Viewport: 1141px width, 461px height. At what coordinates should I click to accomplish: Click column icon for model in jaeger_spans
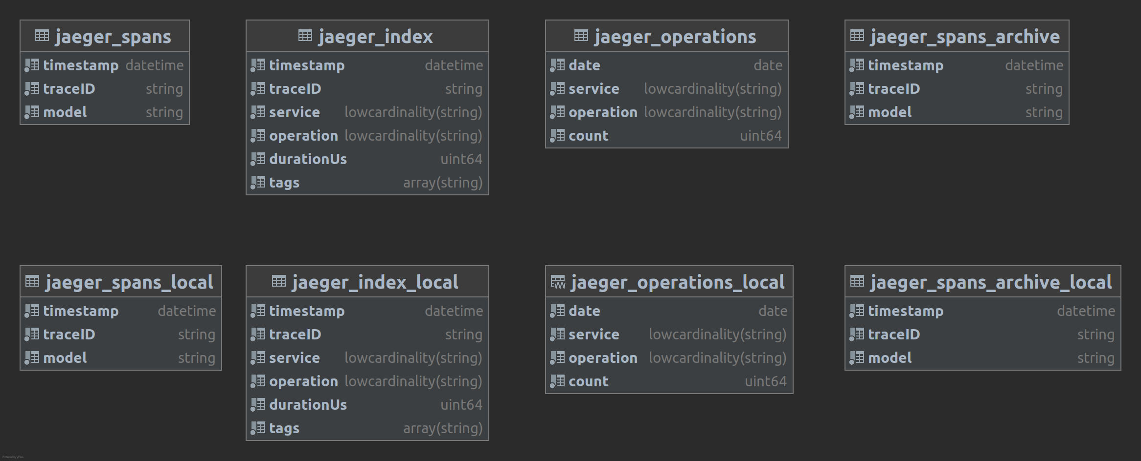[32, 112]
